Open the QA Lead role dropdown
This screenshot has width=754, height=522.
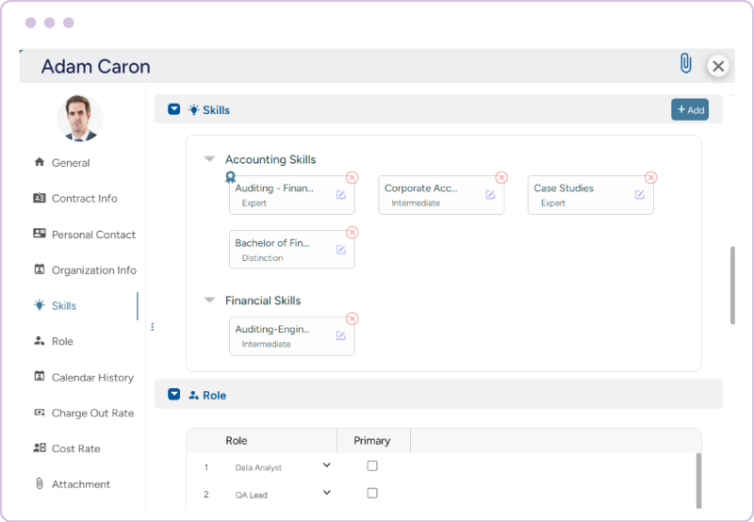(326, 492)
